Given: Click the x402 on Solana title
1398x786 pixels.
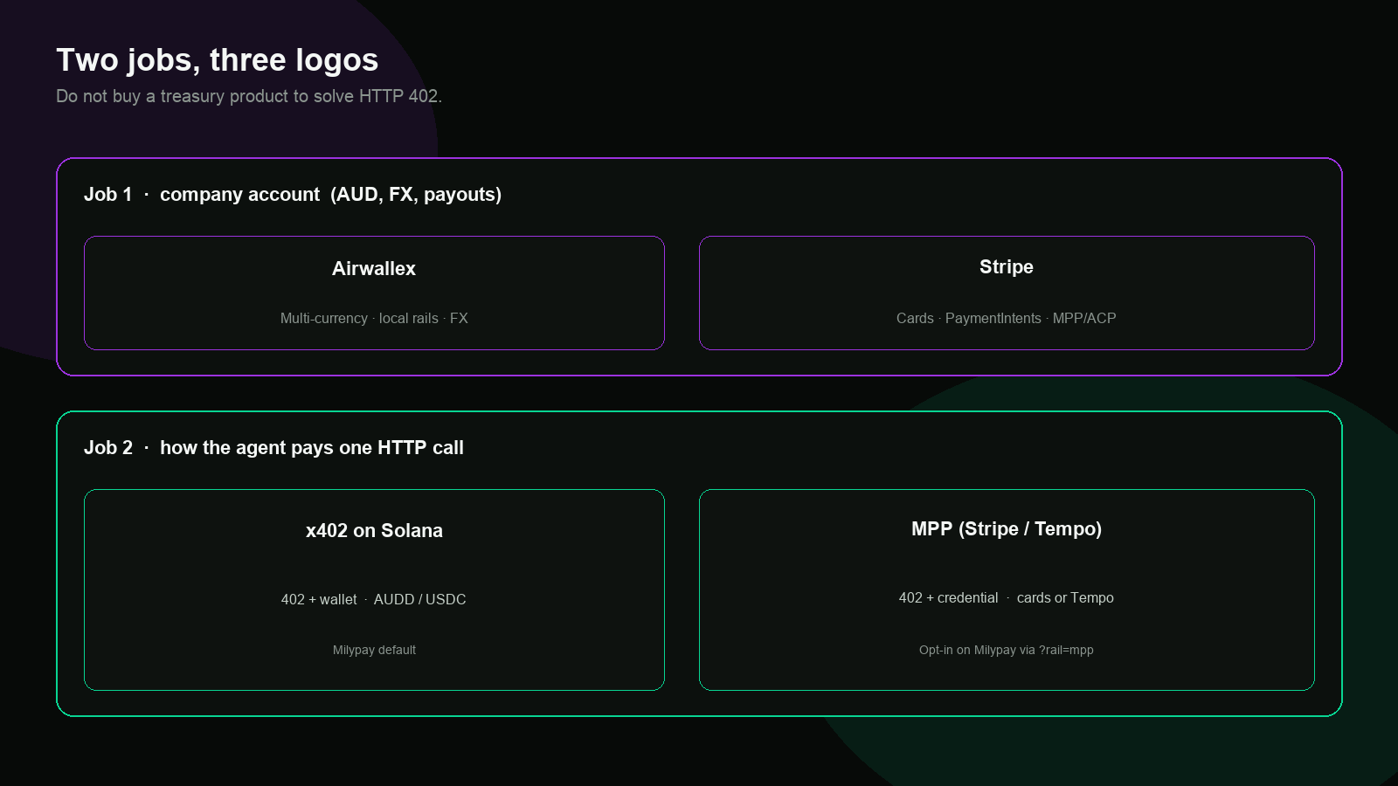Looking at the screenshot, I should [x=374, y=530].
